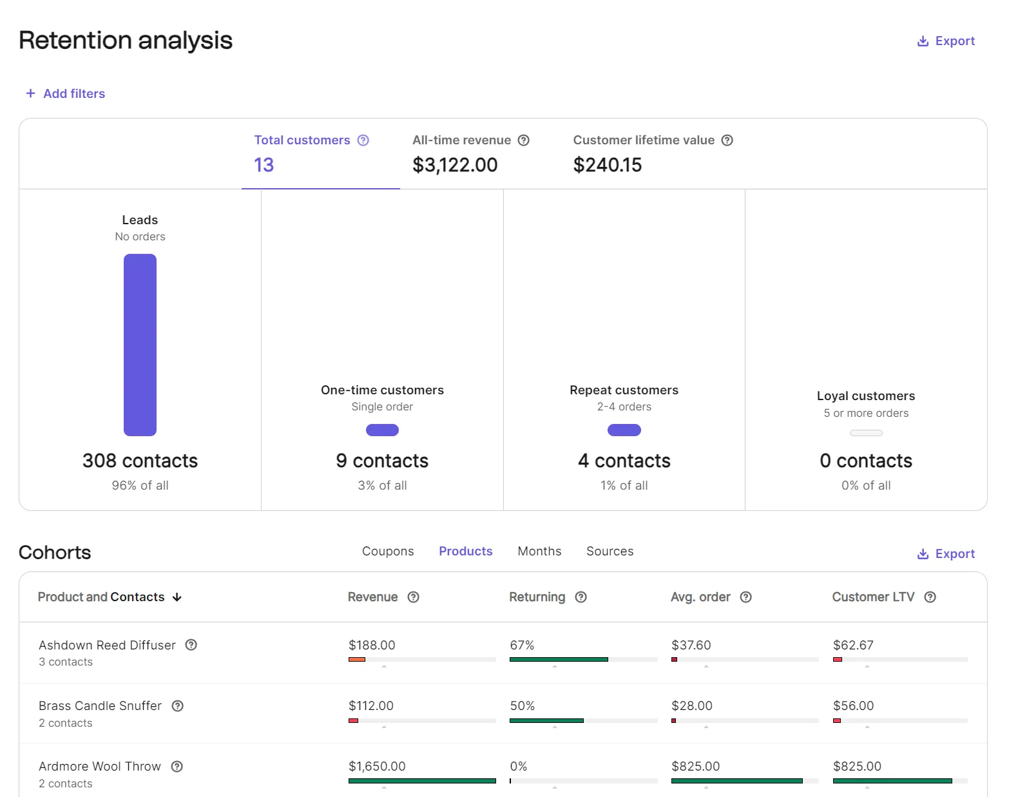Click the top Export link

coord(946,41)
